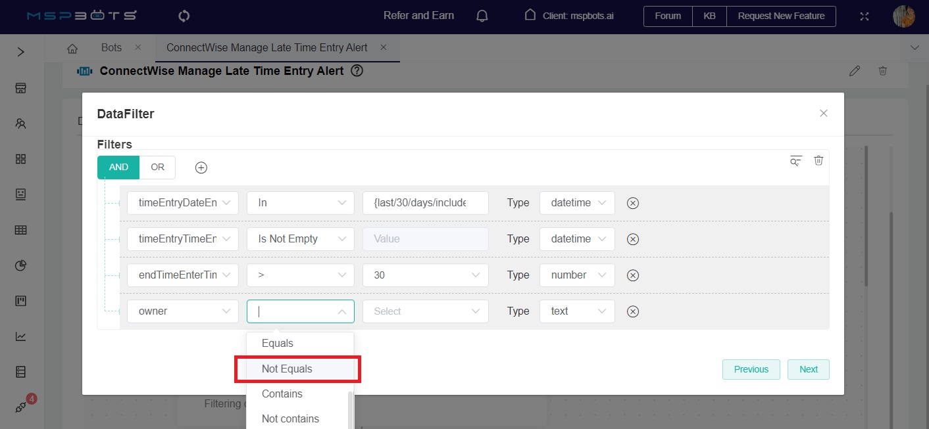Click the fullscreen icon in header
Viewport: 929px width, 429px height.
tap(865, 16)
